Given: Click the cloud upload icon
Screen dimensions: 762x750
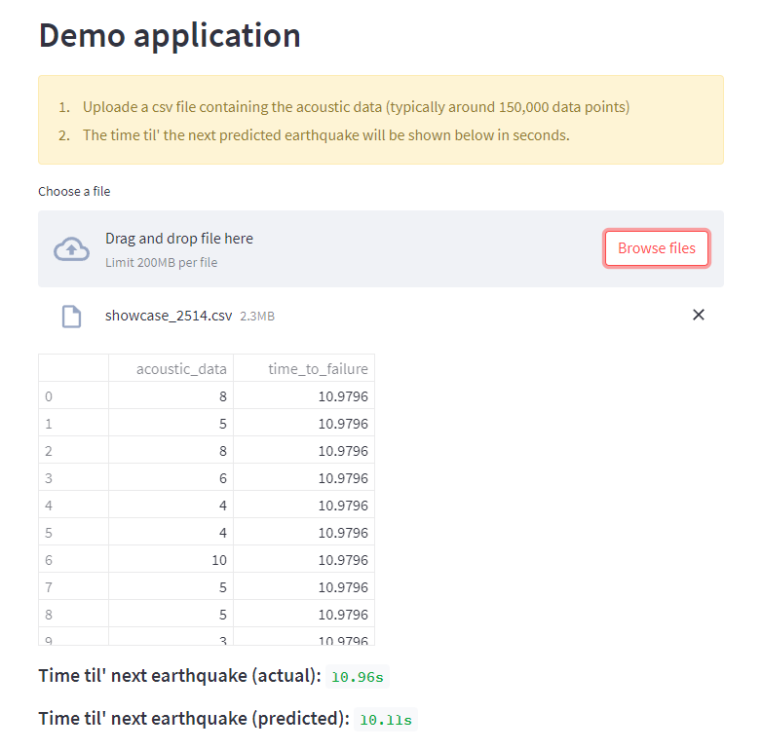Looking at the screenshot, I should pyautogui.click(x=71, y=249).
